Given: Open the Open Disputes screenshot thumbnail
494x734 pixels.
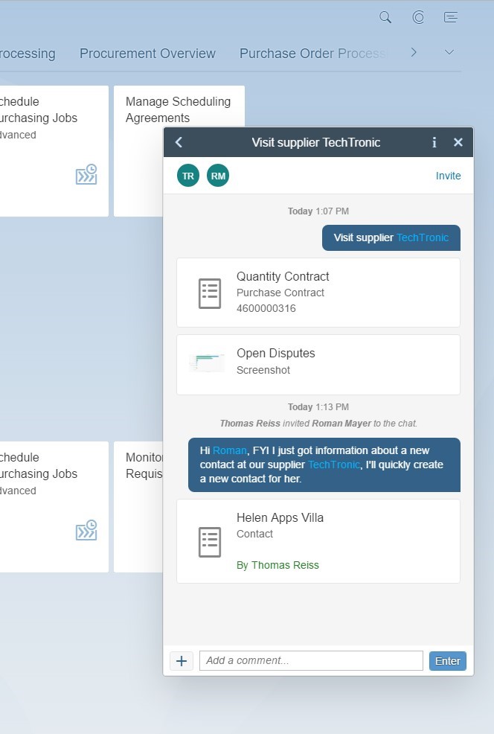Looking at the screenshot, I should [207, 363].
